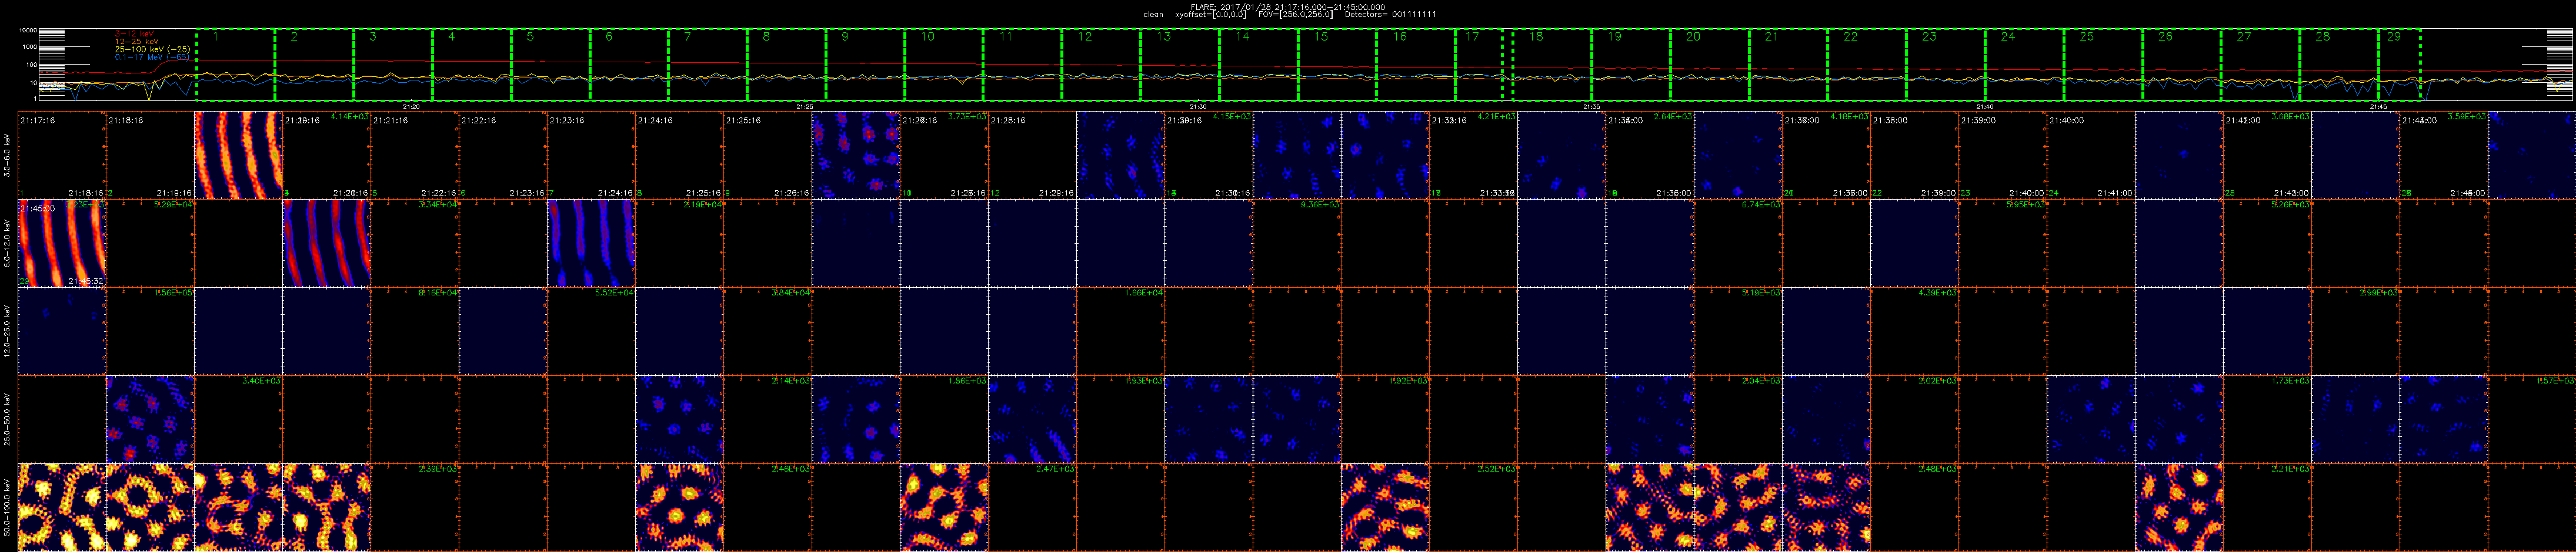The width and height of the screenshot is (2576, 552).
Task: Select time interval box 5 on light curve
Action: [550, 65]
